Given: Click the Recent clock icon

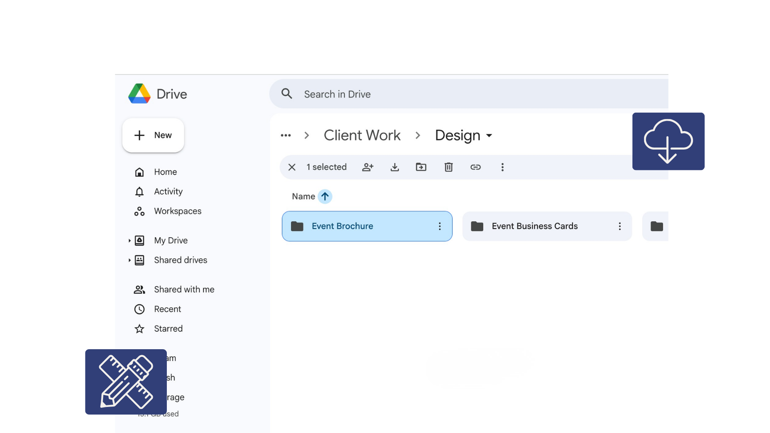Looking at the screenshot, I should coord(139,309).
